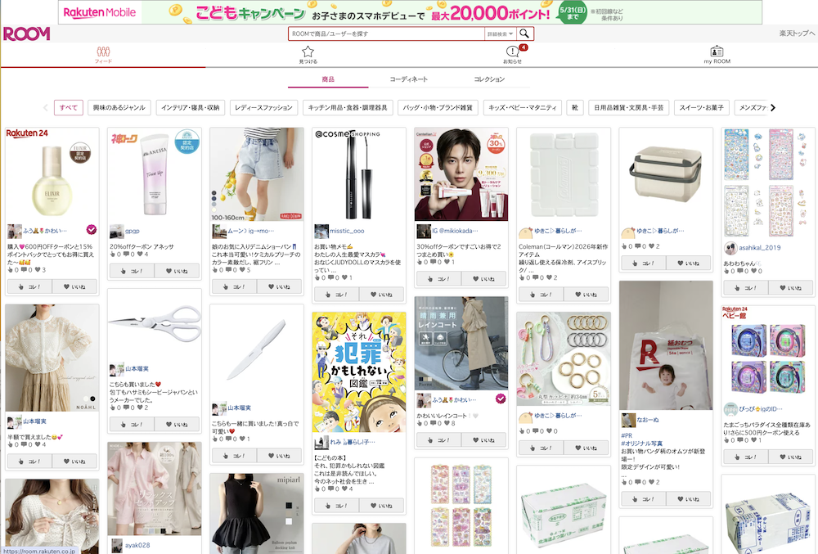Viewport: 818px width, 554px height.
Task: Like the asahikal_2019 sticker card with いいね
Action: tap(790, 287)
